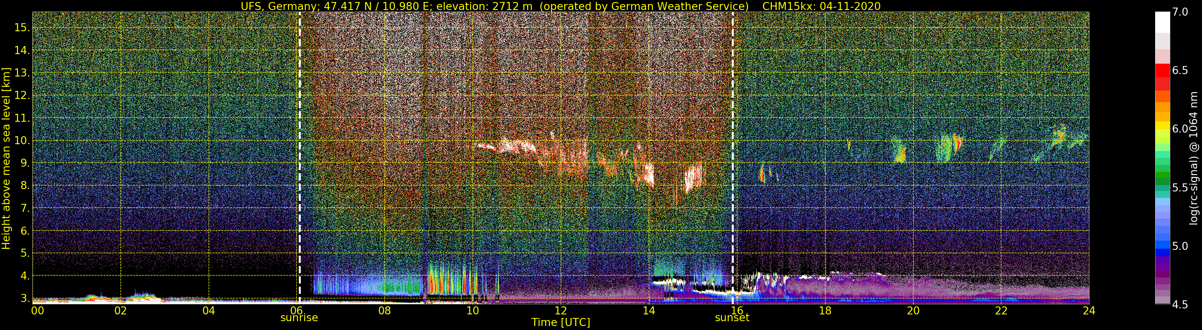Click the '06' time tick label
This screenshot has width=1202, height=330.
(x=296, y=310)
